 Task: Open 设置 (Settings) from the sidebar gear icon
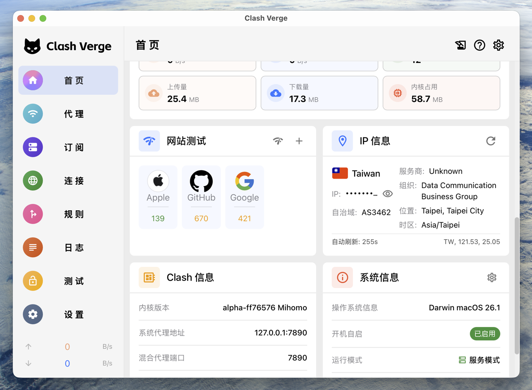pos(32,314)
